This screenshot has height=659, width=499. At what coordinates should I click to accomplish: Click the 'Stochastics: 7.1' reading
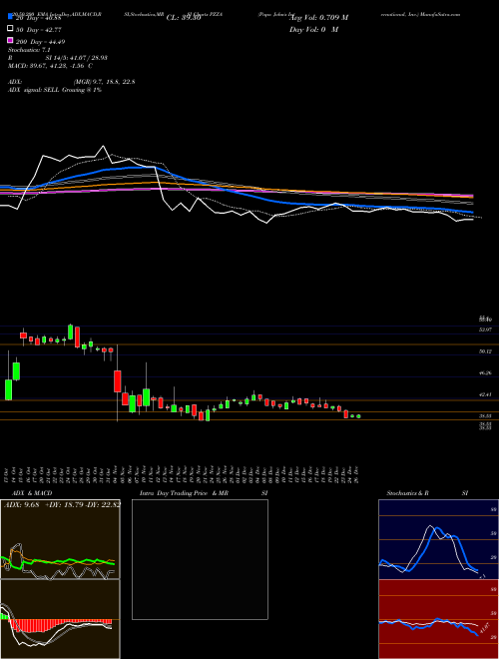tap(29, 50)
